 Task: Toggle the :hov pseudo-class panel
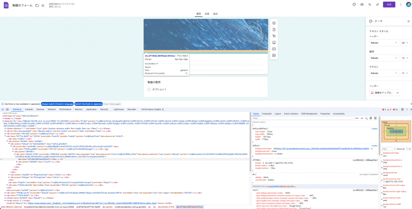357,118
